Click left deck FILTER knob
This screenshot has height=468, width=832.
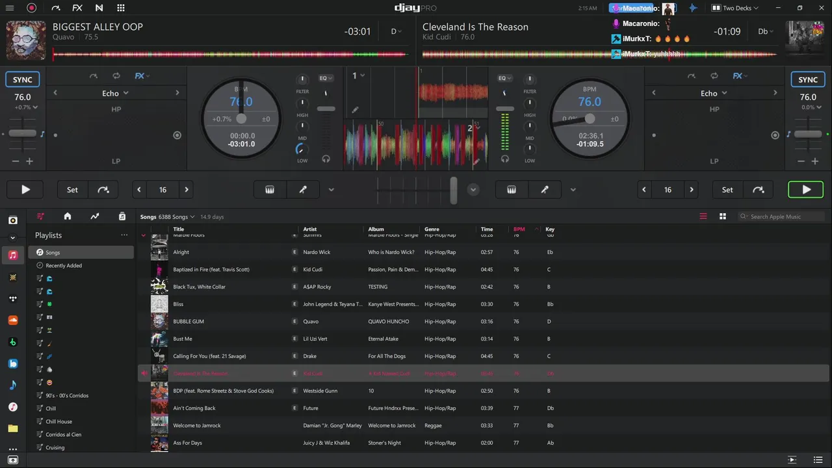click(x=302, y=79)
